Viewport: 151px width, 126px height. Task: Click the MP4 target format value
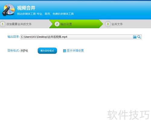click(24, 51)
